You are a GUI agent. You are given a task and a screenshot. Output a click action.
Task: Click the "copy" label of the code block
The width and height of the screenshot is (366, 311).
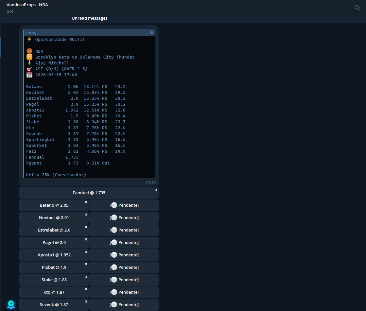31,33
